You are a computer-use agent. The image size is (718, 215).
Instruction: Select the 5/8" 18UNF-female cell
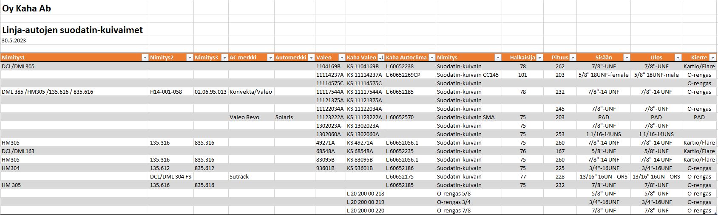pos(604,75)
